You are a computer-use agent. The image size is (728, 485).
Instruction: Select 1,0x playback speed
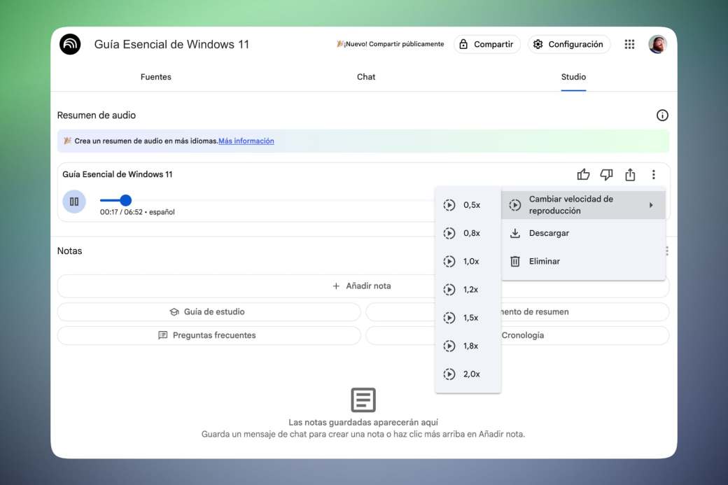click(x=468, y=261)
